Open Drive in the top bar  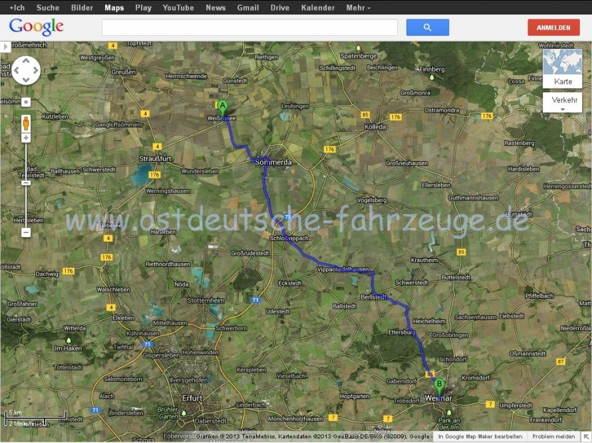(280, 7)
